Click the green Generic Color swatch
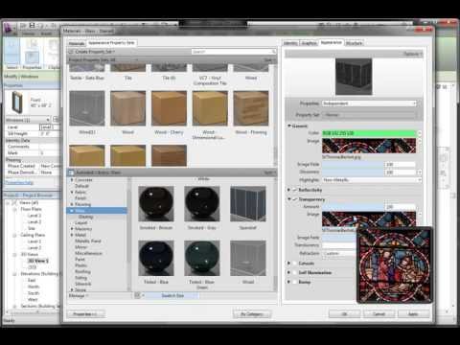This screenshot has height=345, width=460. [369, 133]
